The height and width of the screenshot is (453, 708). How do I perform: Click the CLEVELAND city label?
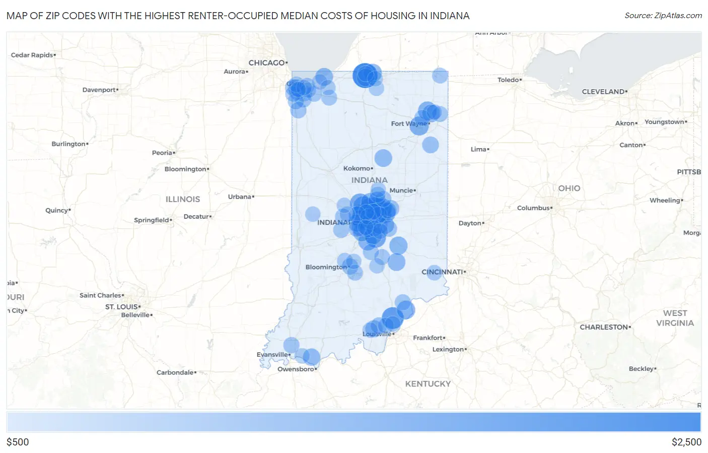603,92
